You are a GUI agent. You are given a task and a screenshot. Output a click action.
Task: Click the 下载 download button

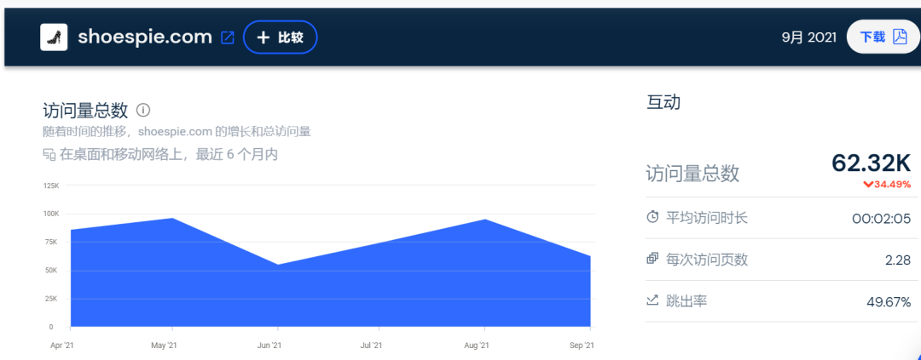click(883, 37)
